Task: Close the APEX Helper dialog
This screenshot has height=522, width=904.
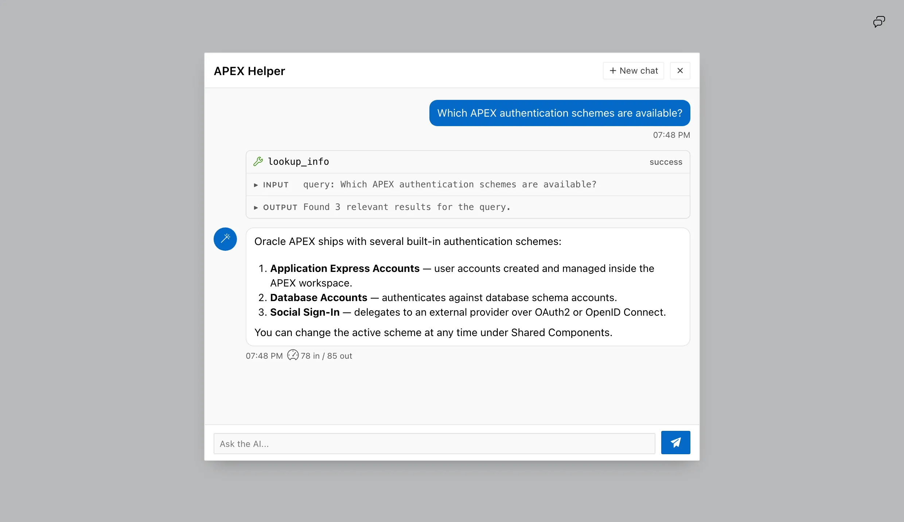Action: 680,71
